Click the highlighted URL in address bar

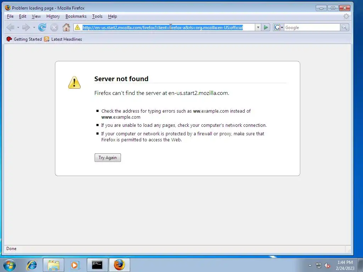click(163, 27)
